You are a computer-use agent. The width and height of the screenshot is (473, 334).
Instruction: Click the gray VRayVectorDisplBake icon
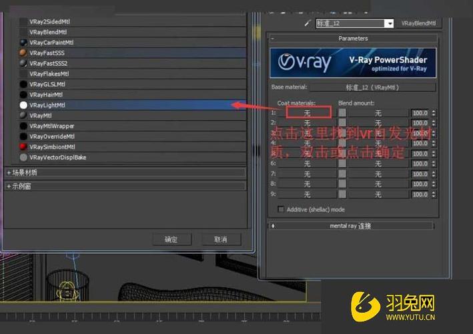coord(23,158)
